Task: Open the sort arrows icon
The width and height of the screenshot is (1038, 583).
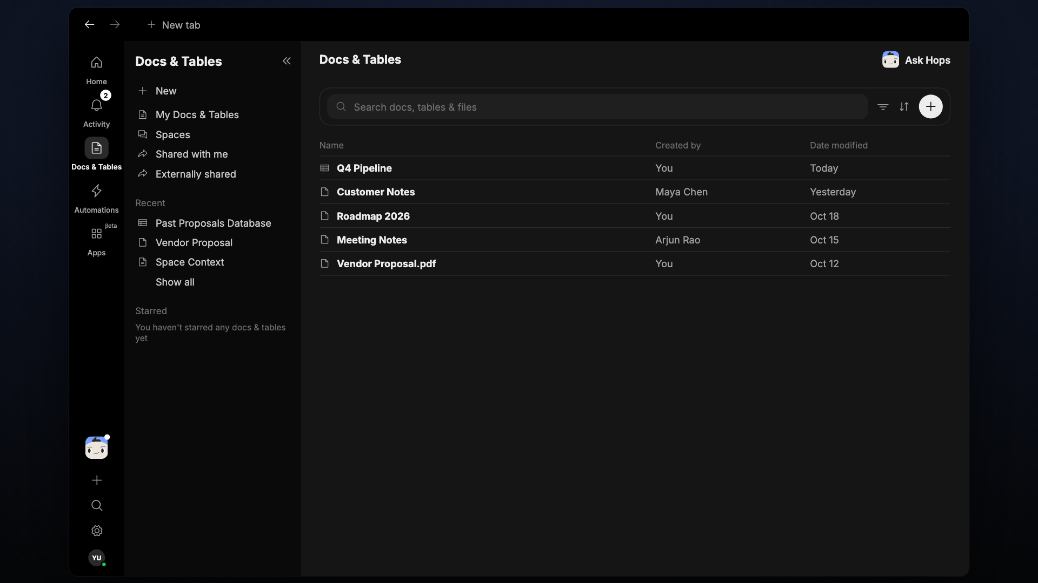Action: click(904, 107)
